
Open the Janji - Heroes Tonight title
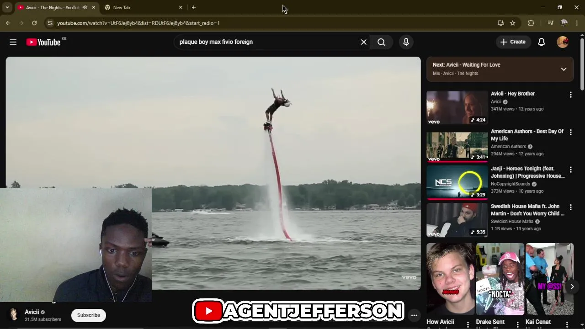coord(527,172)
